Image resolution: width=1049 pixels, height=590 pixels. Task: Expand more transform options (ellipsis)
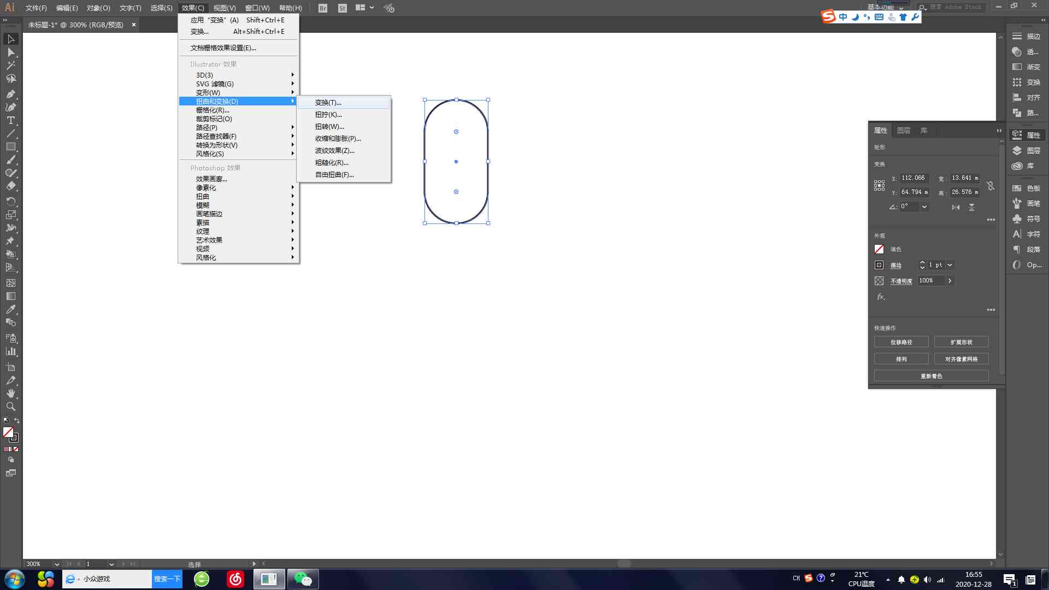tap(991, 220)
